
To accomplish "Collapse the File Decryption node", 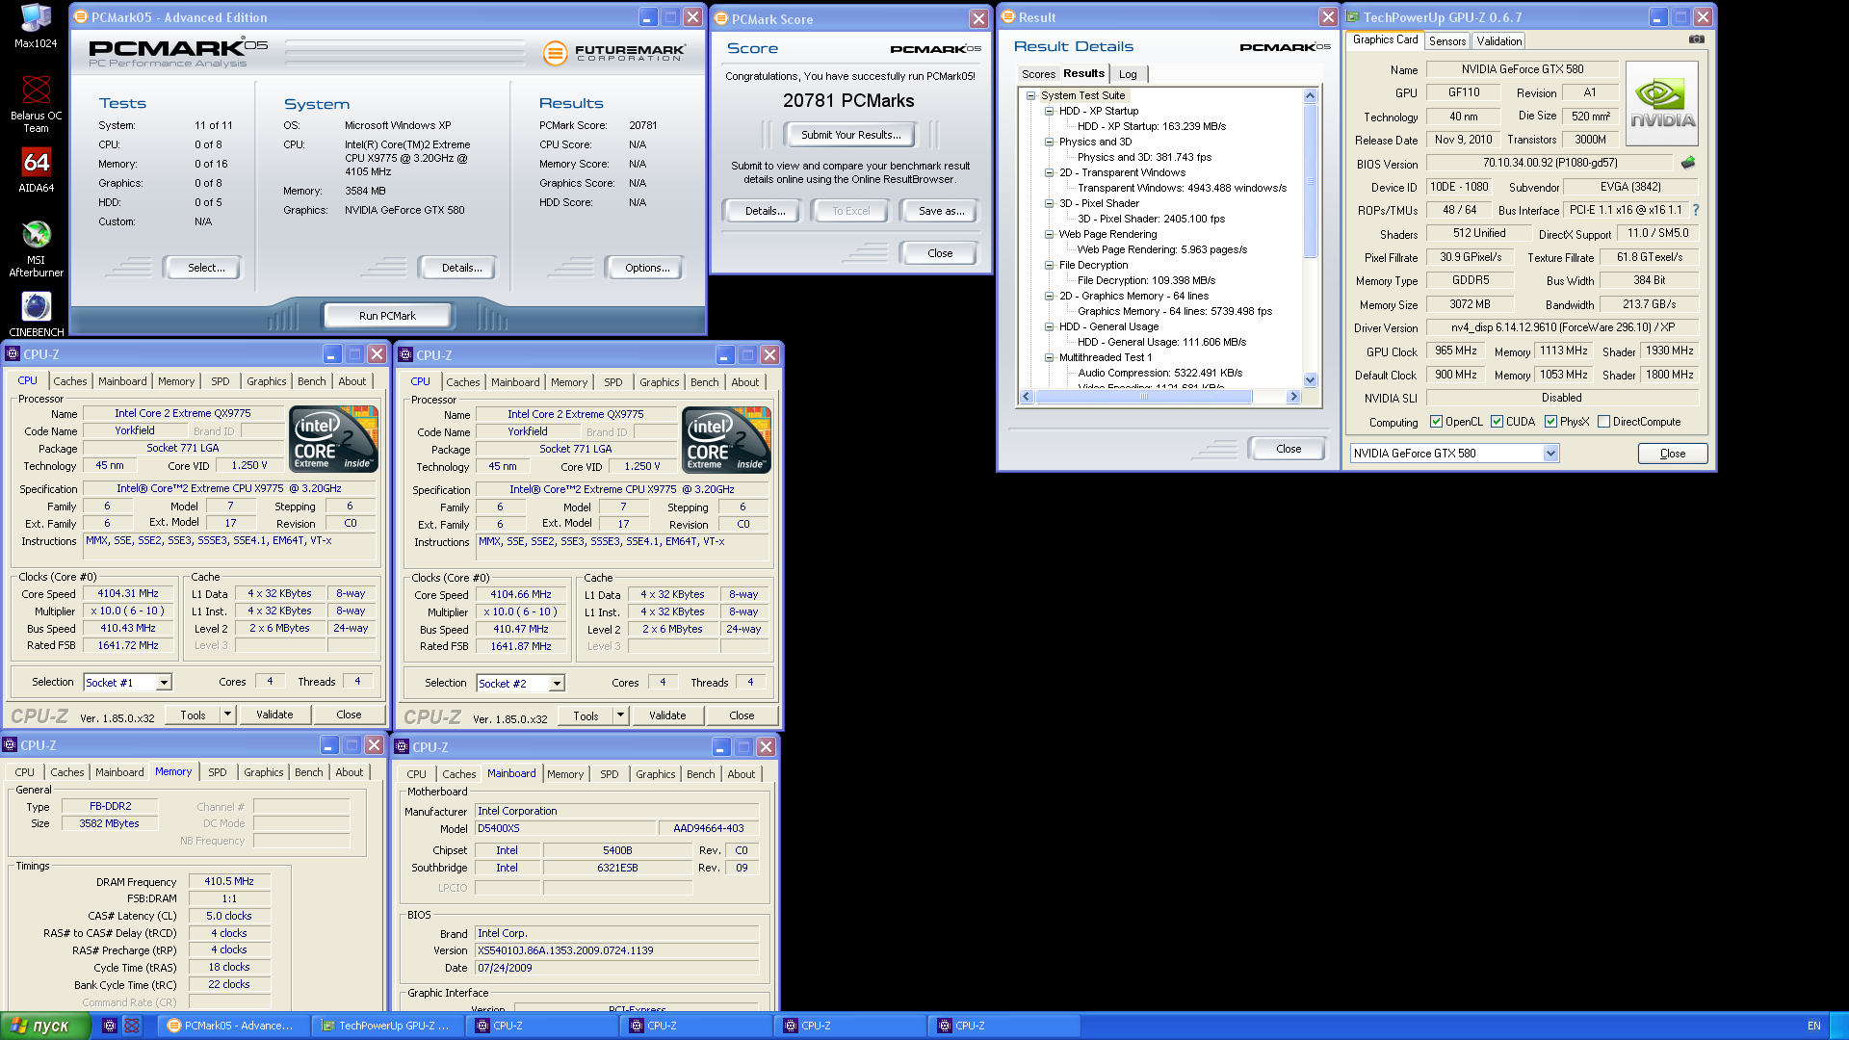I will [x=1049, y=265].
